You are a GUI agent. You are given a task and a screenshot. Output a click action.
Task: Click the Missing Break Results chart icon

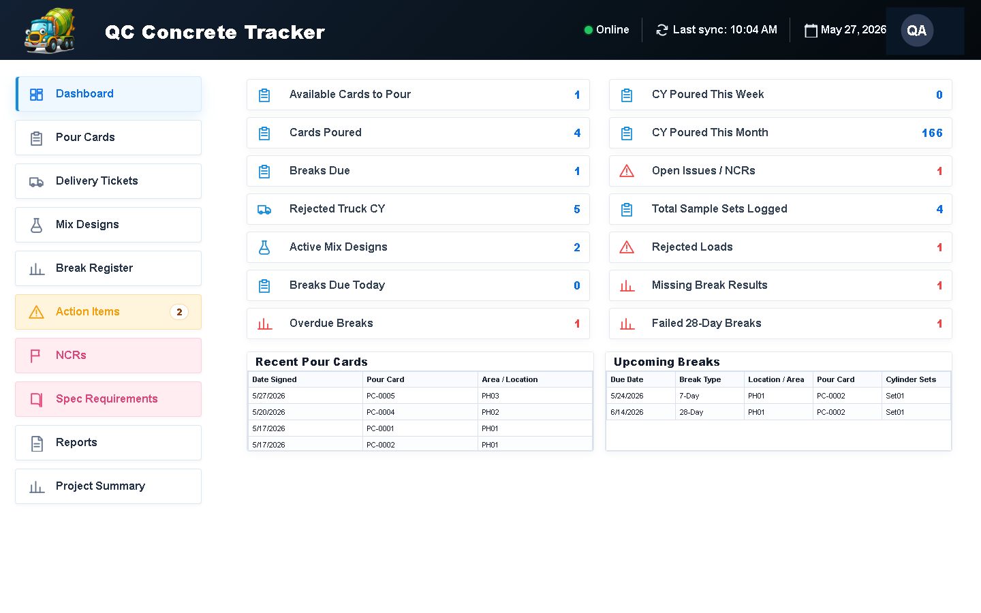[627, 285]
